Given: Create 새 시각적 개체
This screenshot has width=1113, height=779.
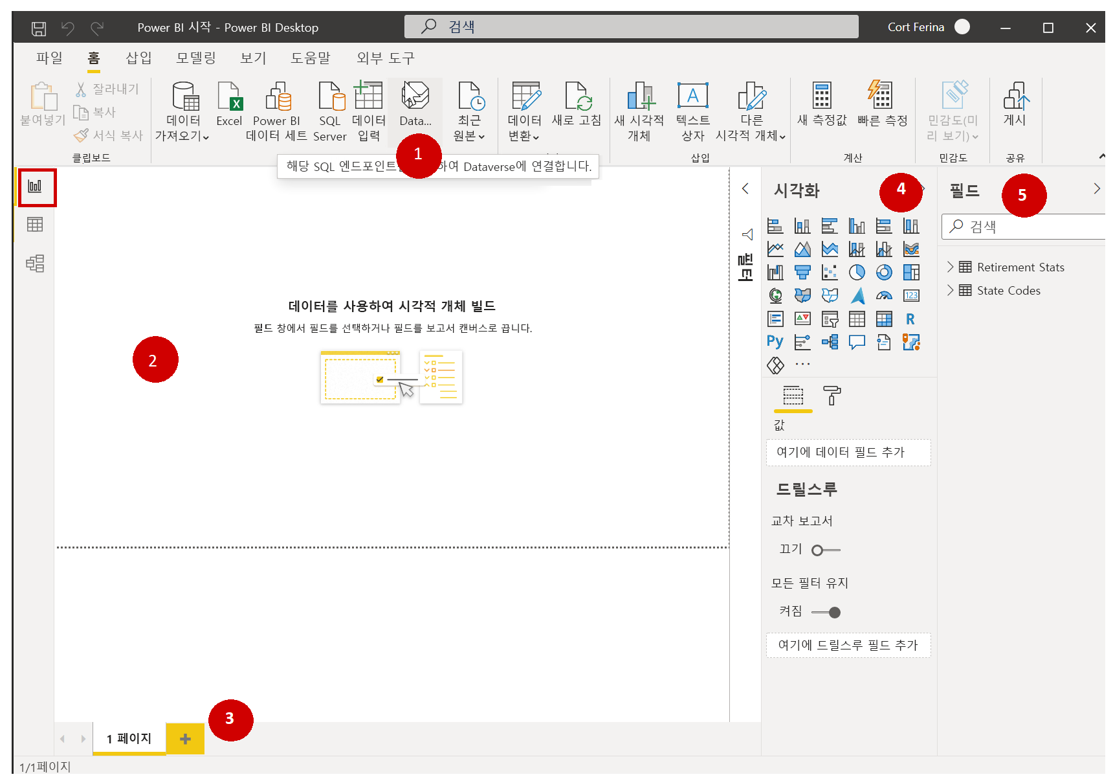Looking at the screenshot, I should click(x=639, y=111).
